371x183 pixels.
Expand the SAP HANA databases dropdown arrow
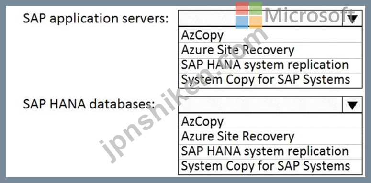click(352, 105)
